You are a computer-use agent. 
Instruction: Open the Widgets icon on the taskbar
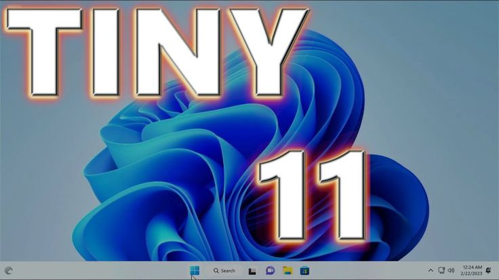pos(9,271)
